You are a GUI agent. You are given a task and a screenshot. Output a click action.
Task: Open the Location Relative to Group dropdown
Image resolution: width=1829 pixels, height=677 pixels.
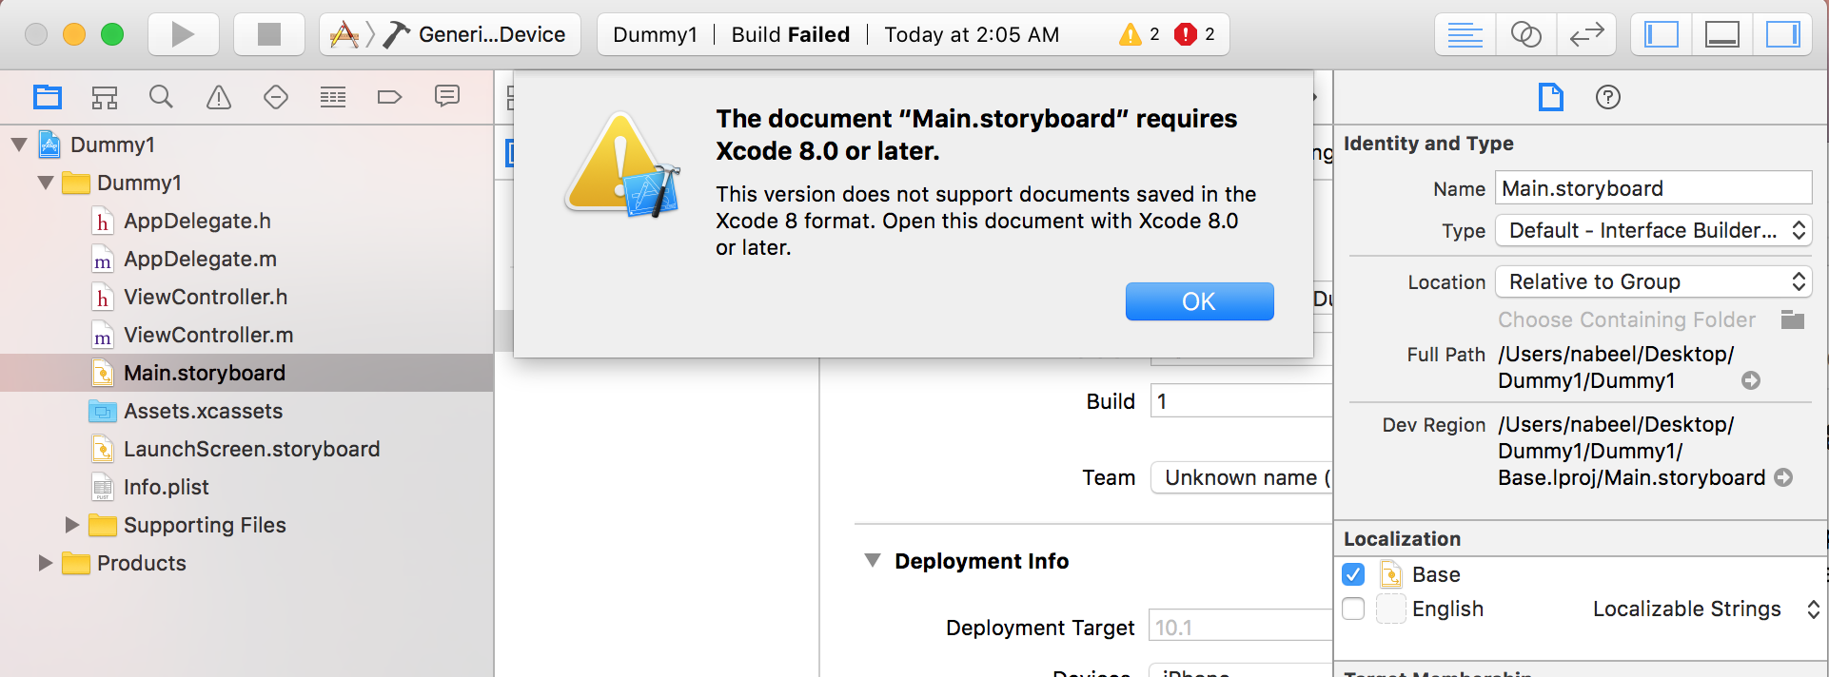(x=1653, y=281)
